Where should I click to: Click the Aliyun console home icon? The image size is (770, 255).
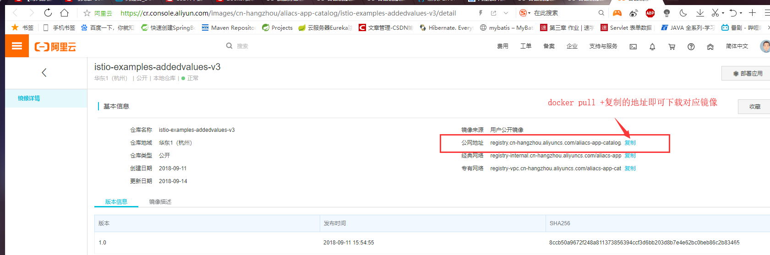(710, 47)
